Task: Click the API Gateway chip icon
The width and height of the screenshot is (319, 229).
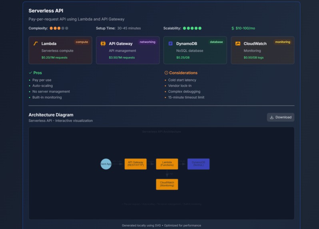Action: click(103, 44)
